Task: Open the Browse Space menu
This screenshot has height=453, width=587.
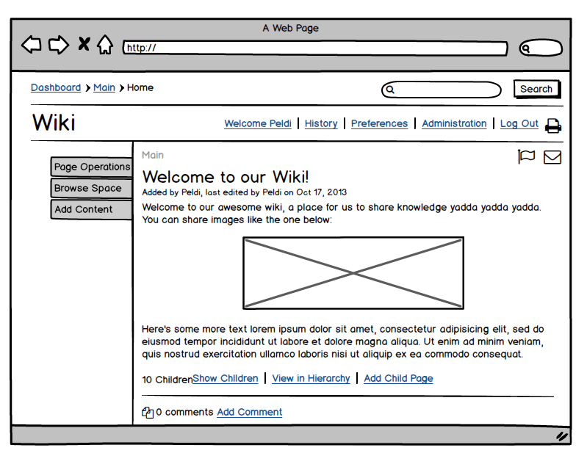Action: [x=91, y=188]
